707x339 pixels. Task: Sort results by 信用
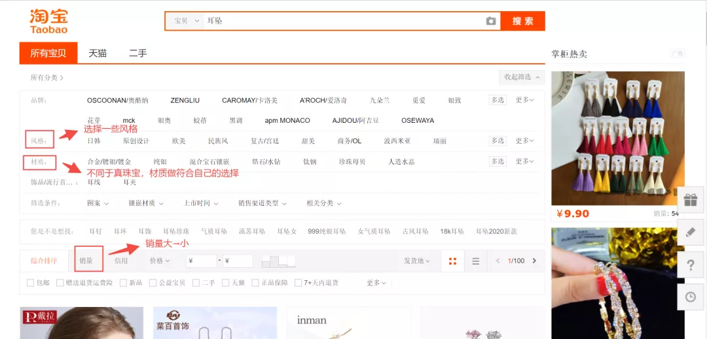[x=121, y=261]
